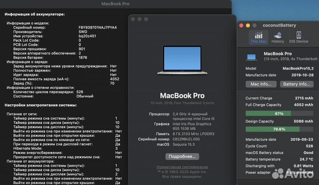
Task: Click Подробнее... button in About This Mac
Action: click(x=182, y=157)
